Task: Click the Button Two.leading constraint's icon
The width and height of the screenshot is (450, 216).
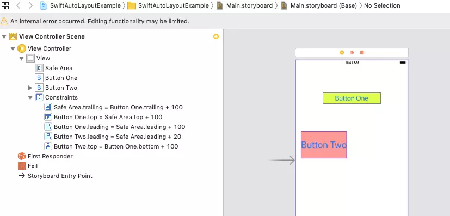Action: click(x=48, y=136)
